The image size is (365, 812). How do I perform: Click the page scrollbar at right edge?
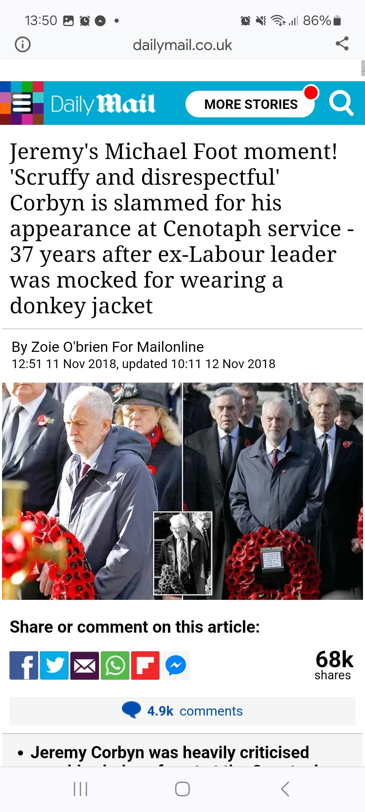click(x=363, y=68)
